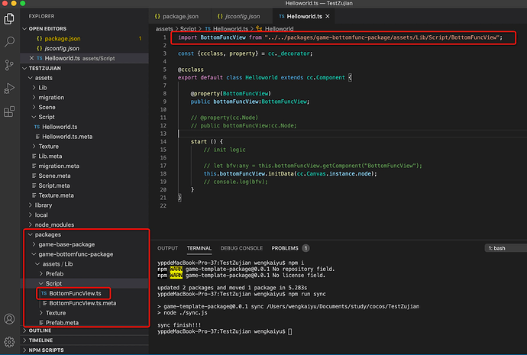Image resolution: width=527 pixels, height=355 pixels.
Task: Expand the migration folder
Action: [x=34, y=98]
